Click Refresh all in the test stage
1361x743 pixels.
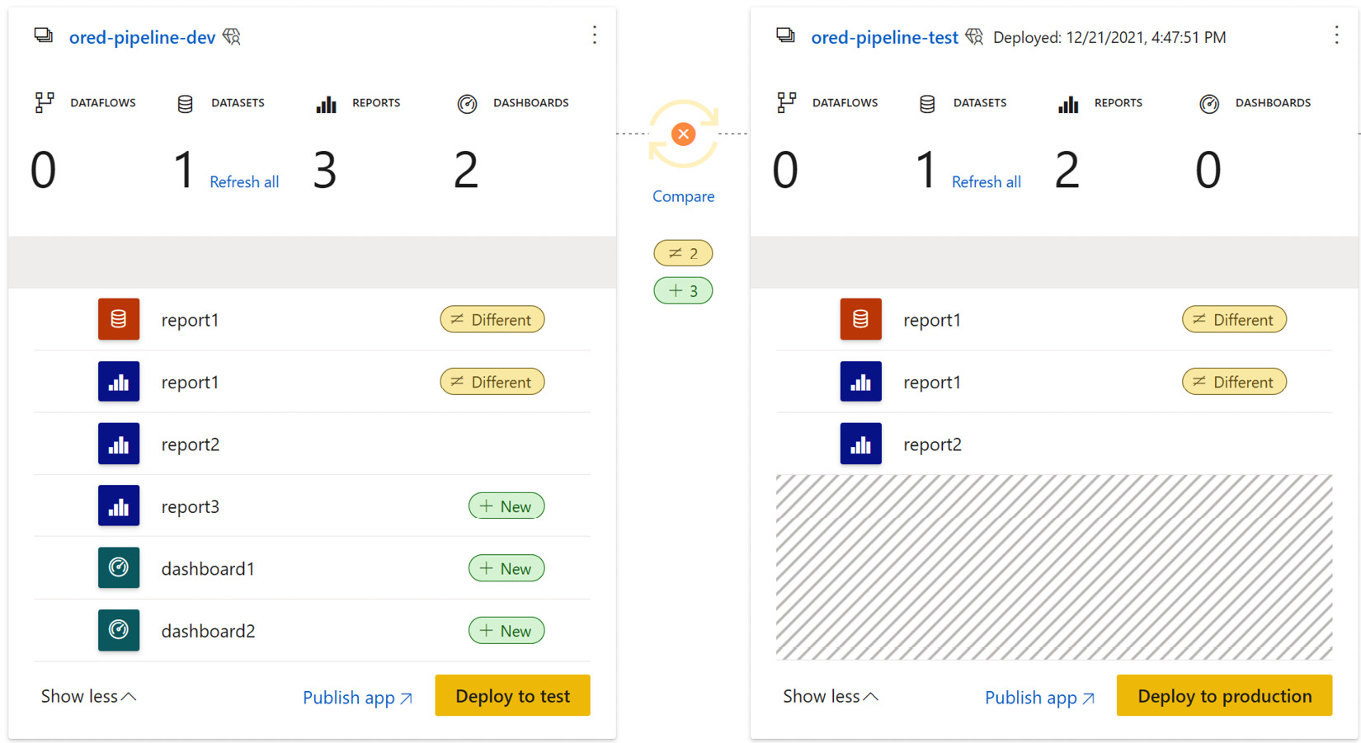tap(986, 182)
